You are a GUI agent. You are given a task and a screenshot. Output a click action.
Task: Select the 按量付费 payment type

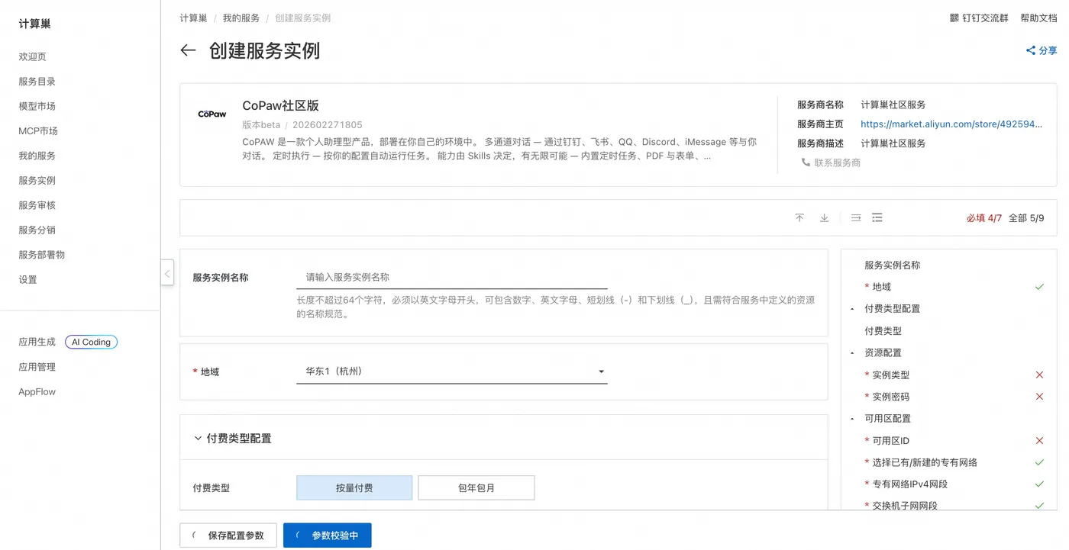(354, 488)
